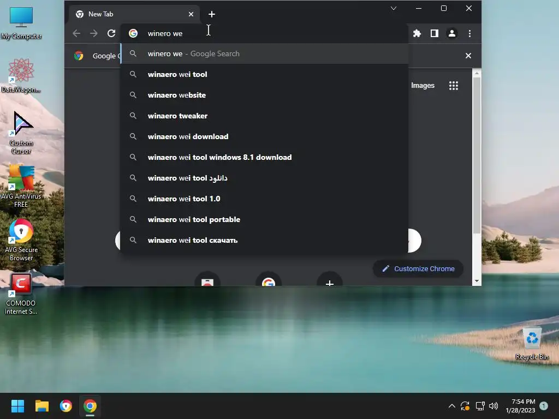Select the AVG AntiVirus FREE shortcut
Viewport: 559px width, 419px height.
tap(21, 186)
